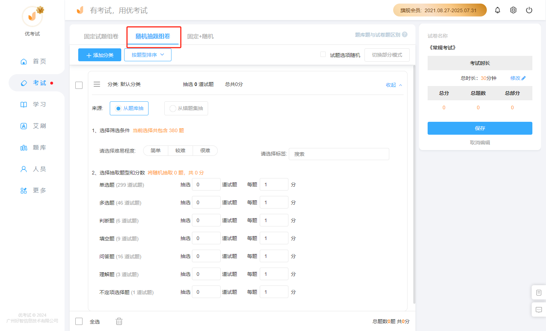Click 问答题 per-question score field

[x=274, y=256]
